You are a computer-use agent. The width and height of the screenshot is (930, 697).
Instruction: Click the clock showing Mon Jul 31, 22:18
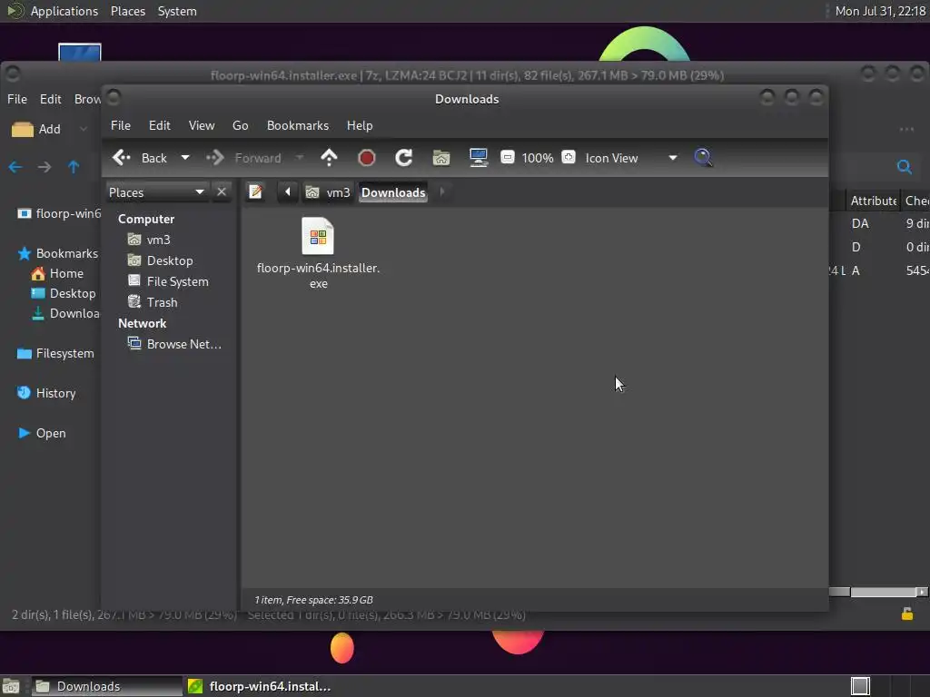[x=880, y=11]
